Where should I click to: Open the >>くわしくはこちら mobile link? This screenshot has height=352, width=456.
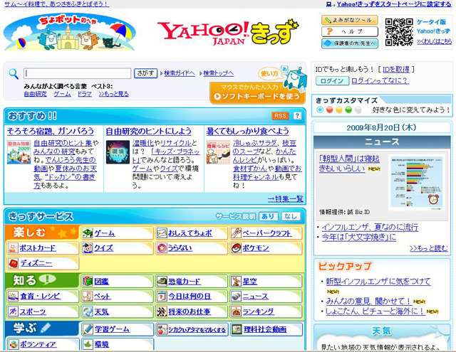(x=434, y=41)
